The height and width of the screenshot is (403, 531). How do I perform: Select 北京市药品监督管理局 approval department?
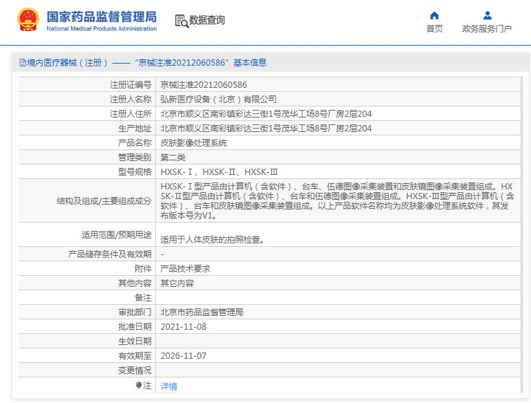pos(202,312)
